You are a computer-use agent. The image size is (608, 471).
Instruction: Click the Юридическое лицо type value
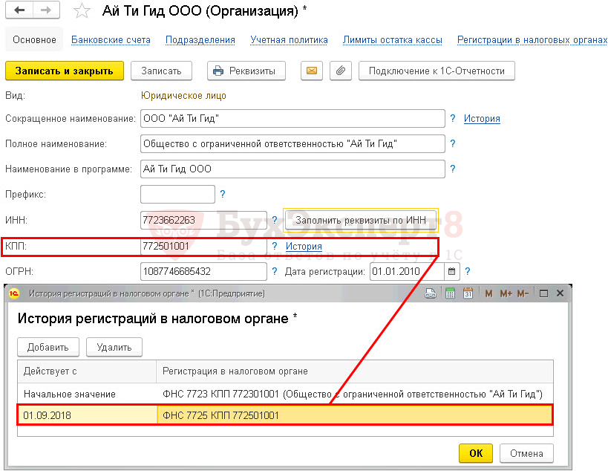click(183, 95)
